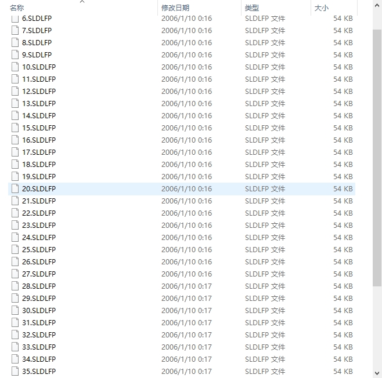Click the 54 KB size of 33.SLDLFP

click(x=343, y=347)
